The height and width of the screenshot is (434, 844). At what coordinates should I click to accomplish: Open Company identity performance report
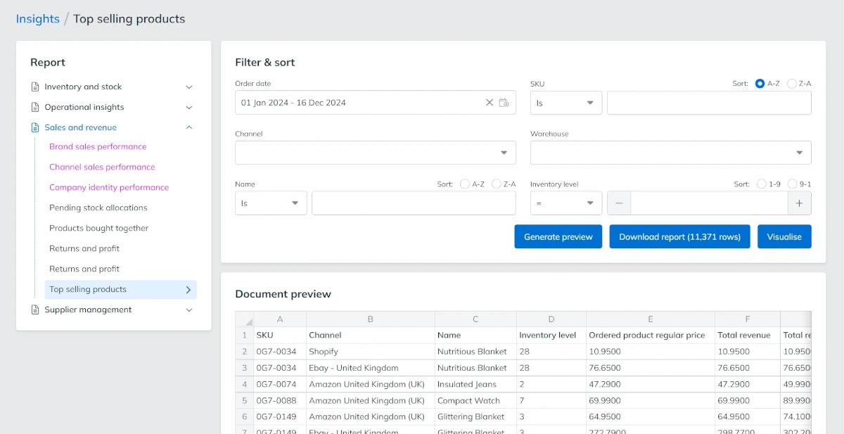[x=109, y=187]
